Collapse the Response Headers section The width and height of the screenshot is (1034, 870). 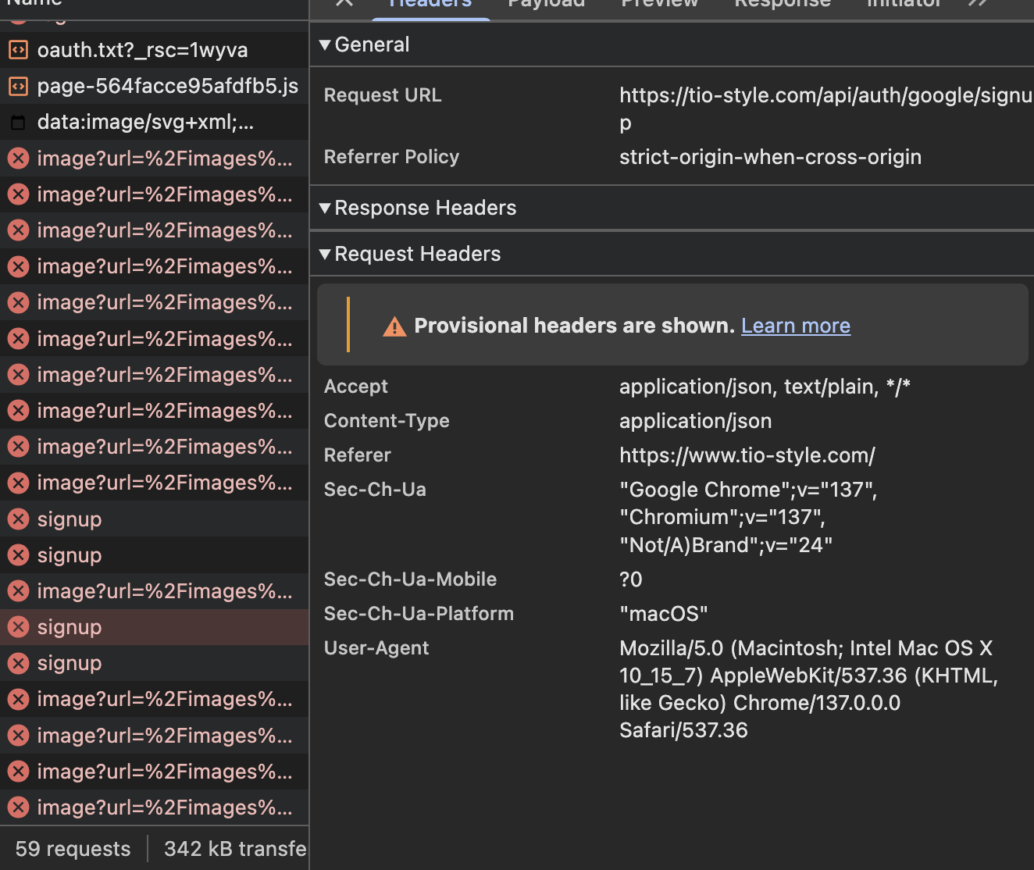[x=325, y=209]
